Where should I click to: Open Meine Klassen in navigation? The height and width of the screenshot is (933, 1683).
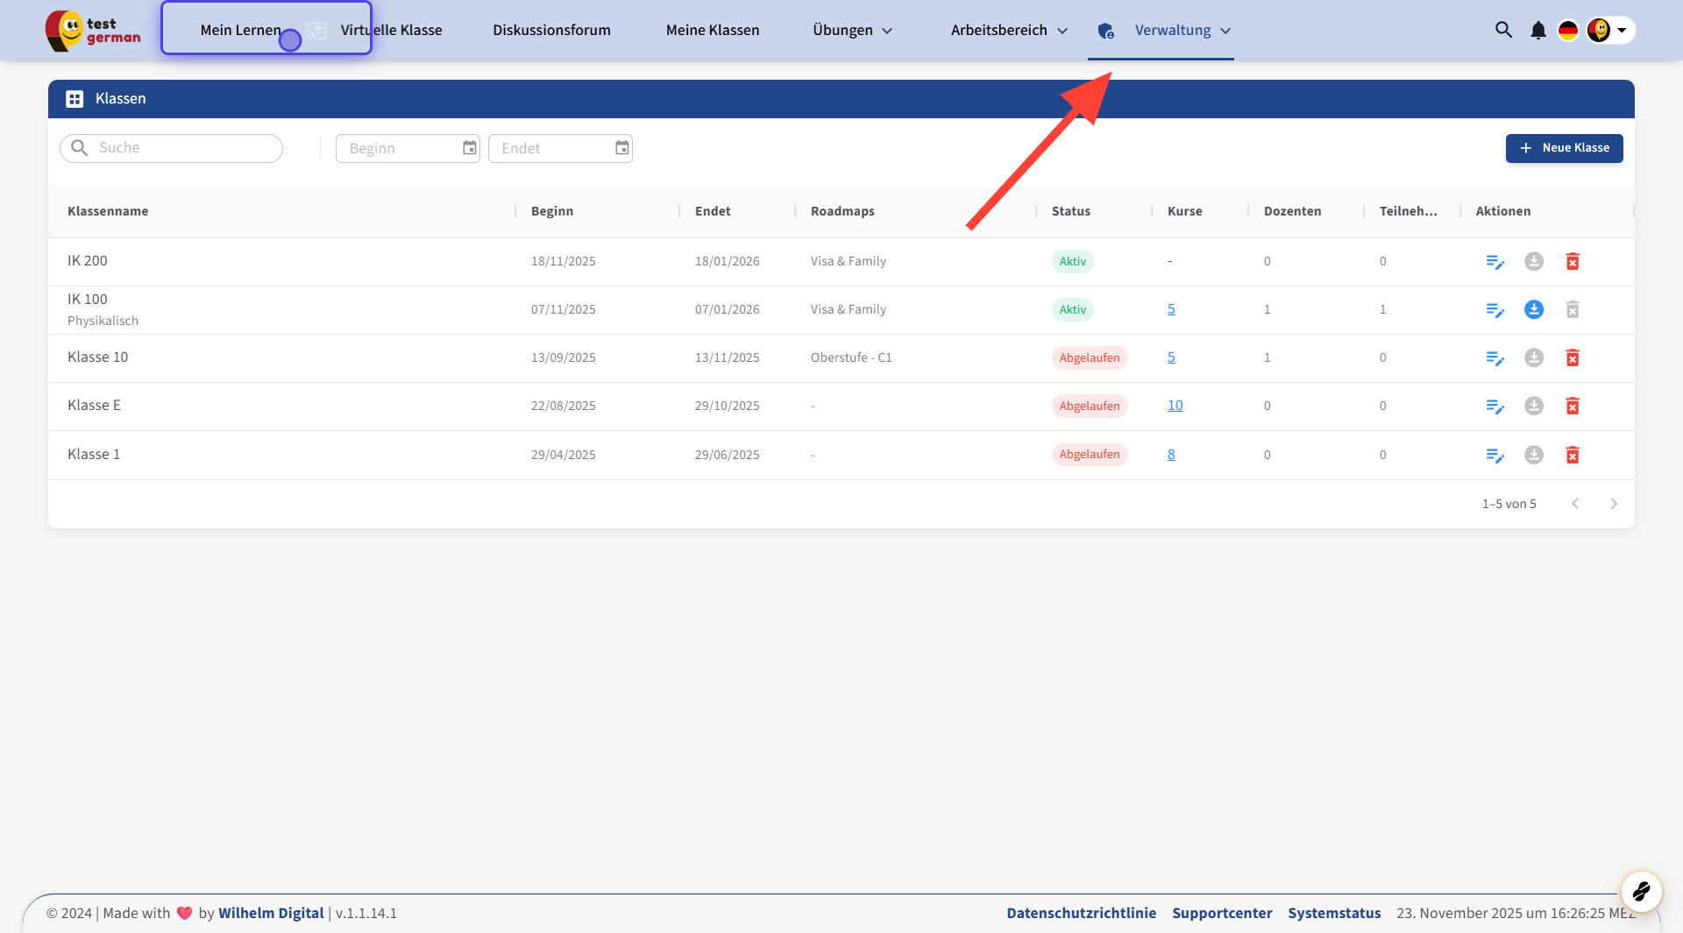pyautogui.click(x=712, y=31)
